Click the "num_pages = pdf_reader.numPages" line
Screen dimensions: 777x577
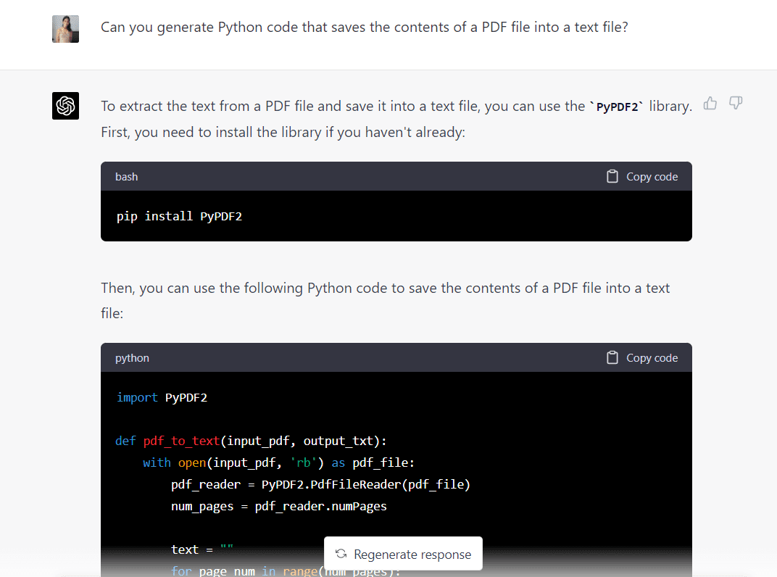pyautogui.click(x=278, y=506)
